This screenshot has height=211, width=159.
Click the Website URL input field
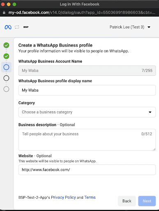87,170
